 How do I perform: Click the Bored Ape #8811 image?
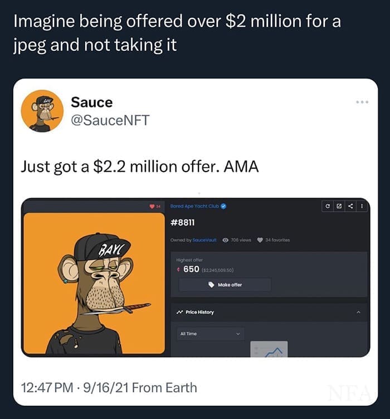pos(94,283)
